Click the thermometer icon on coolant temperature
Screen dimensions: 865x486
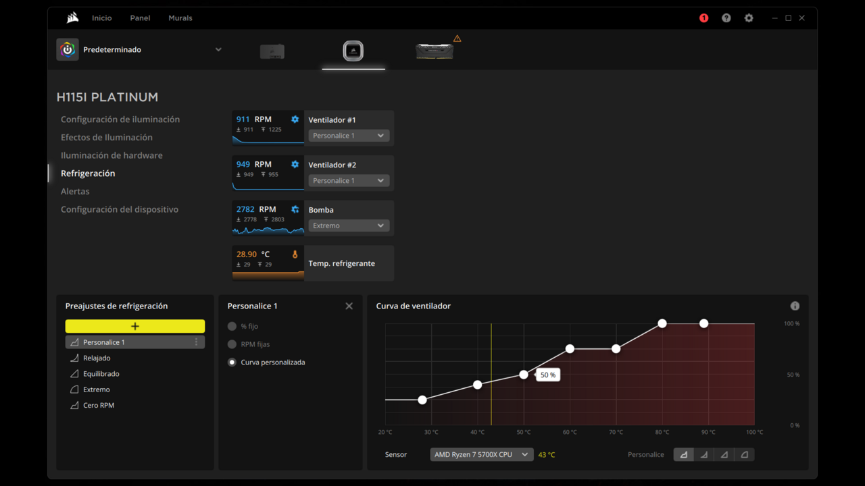(x=295, y=254)
